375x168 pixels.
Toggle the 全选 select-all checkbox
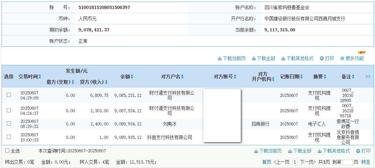pos(7,151)
